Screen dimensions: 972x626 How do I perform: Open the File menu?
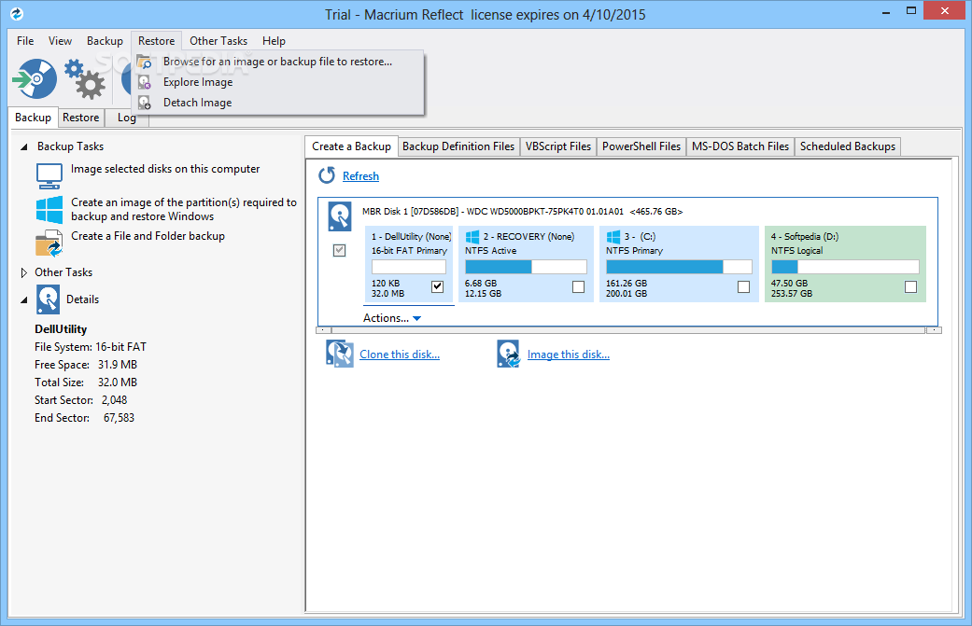click(x=25, y=41)
